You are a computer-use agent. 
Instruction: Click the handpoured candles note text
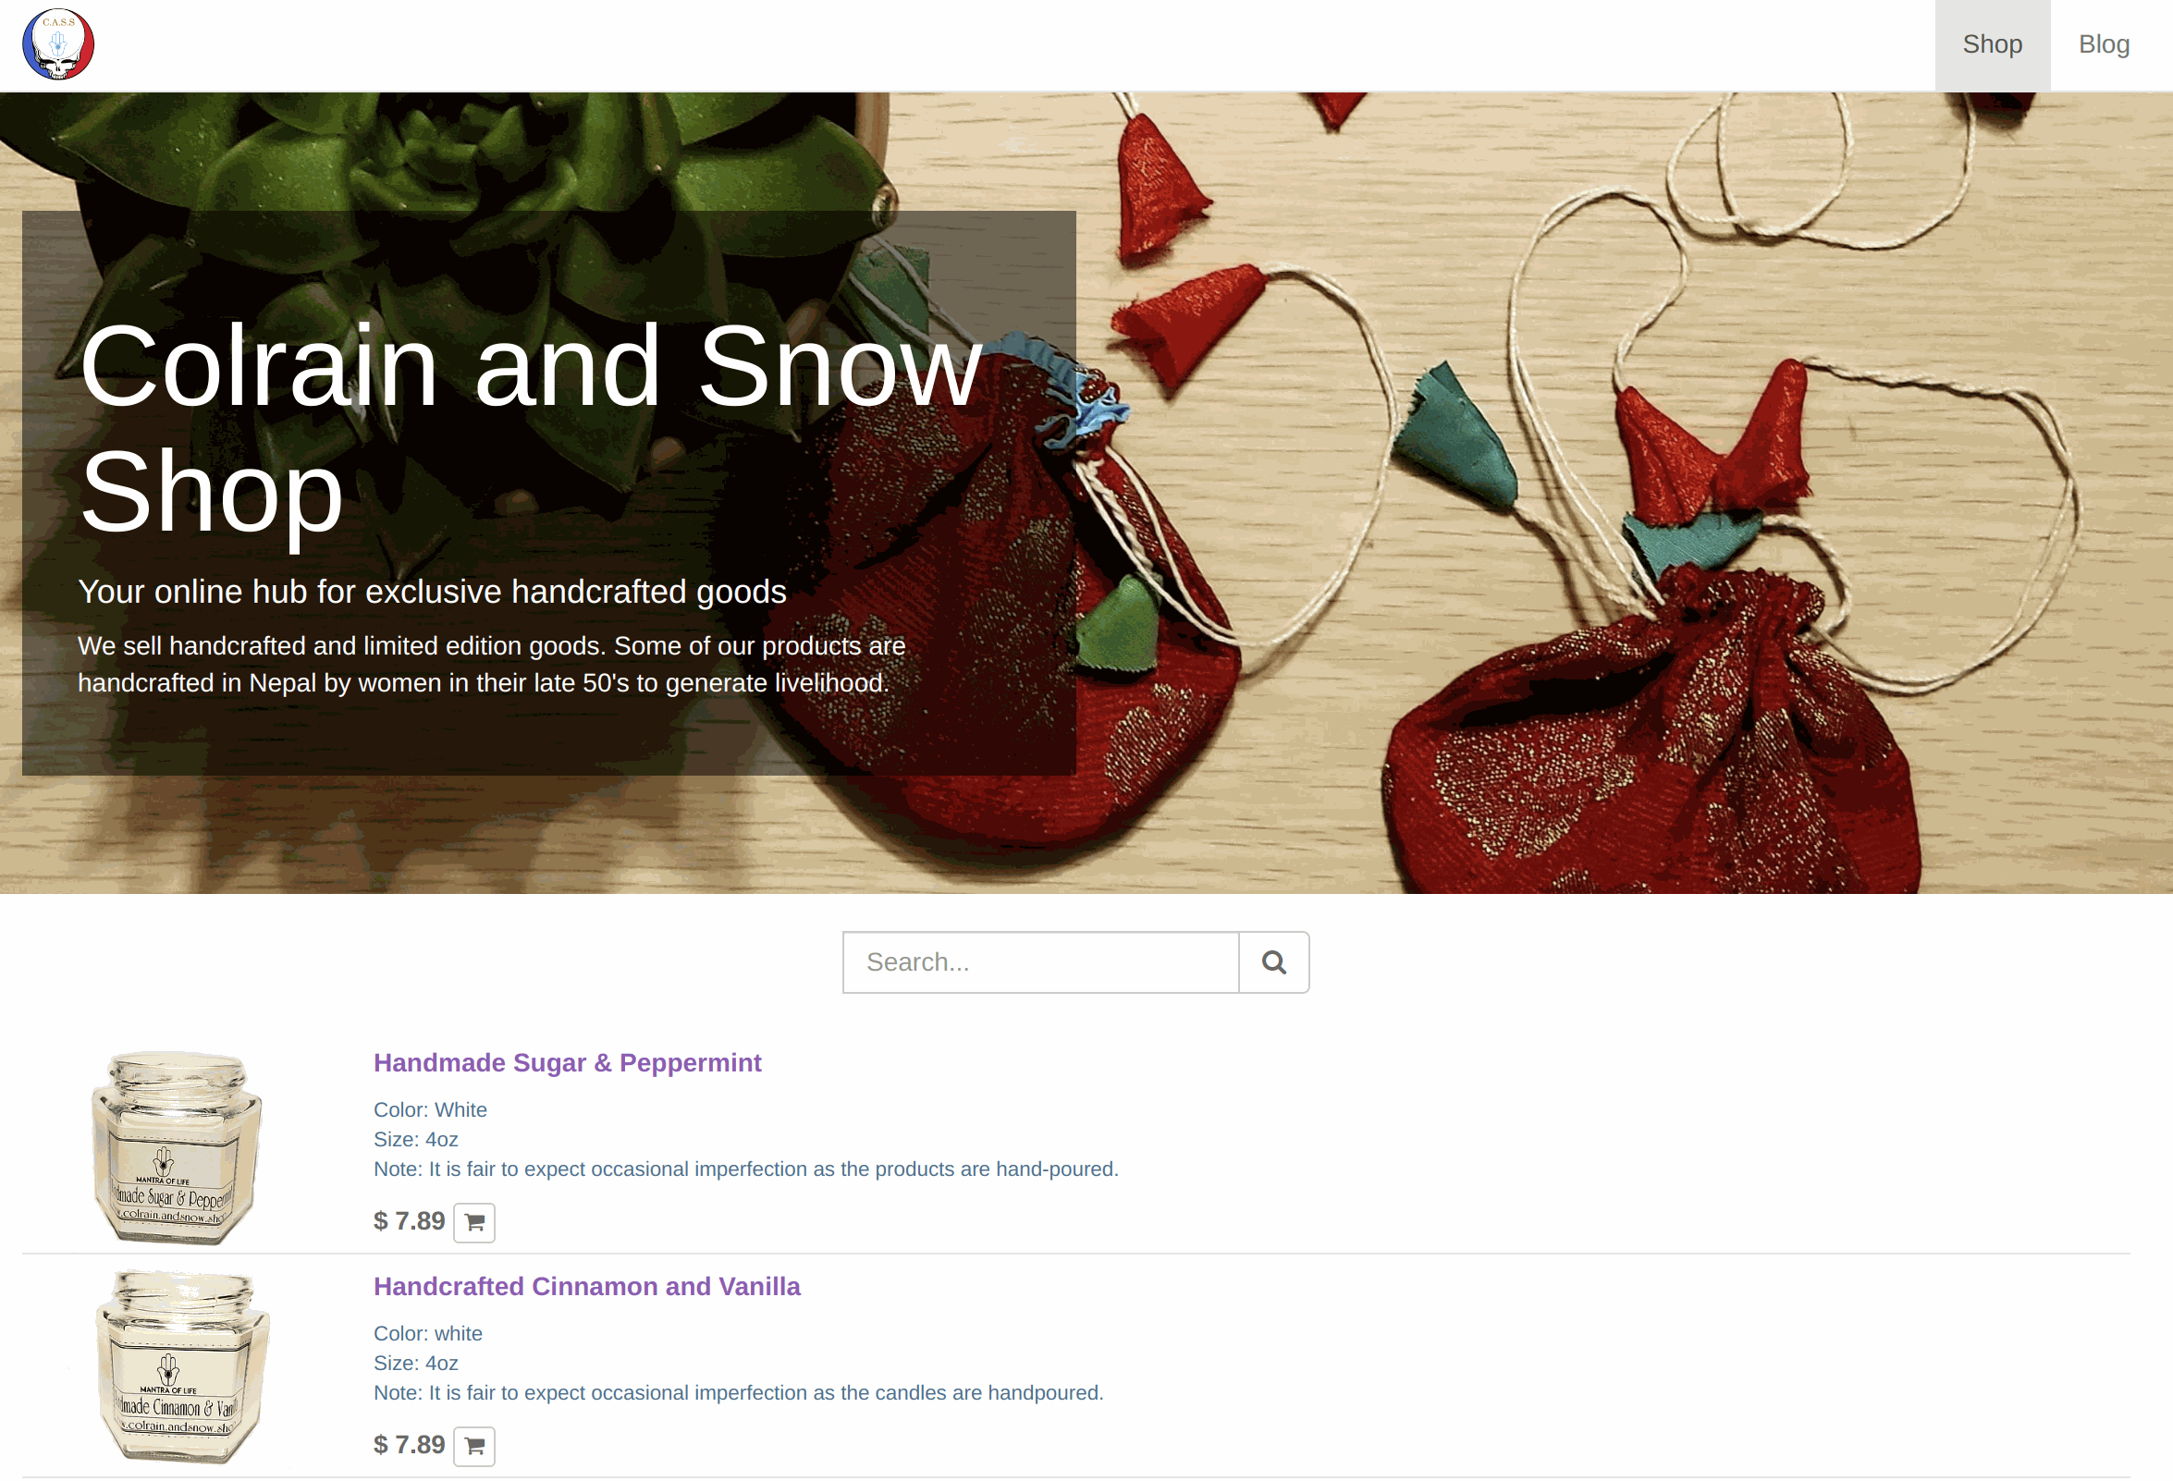pyautogui.click(x=739, y=1392)
